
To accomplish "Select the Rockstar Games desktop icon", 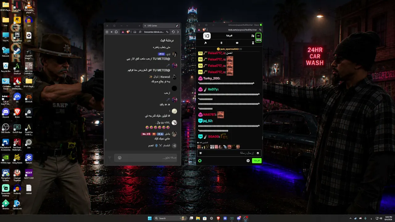I will coord(17,22).
